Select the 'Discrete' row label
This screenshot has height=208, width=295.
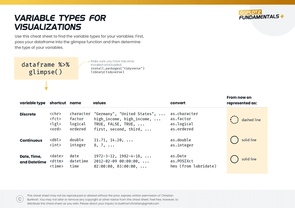(28, 114)
